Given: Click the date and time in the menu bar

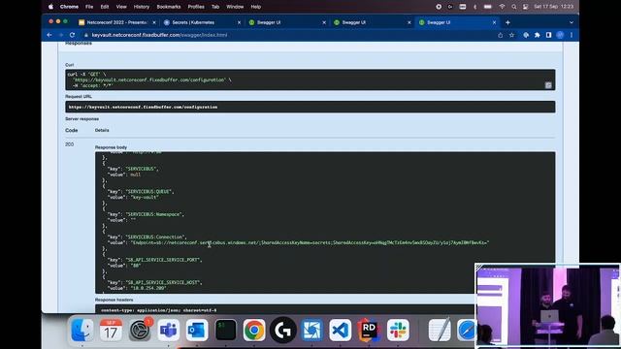Looking at the screenshot, I should click(553, 7).
